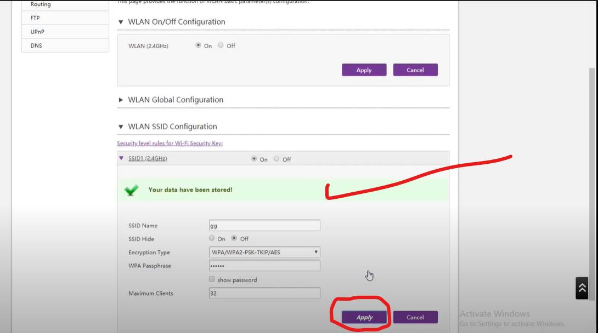Viewport: 598px width, 333px height.
Task: Select SSID Hide Off option
Action: pos(234,238)
